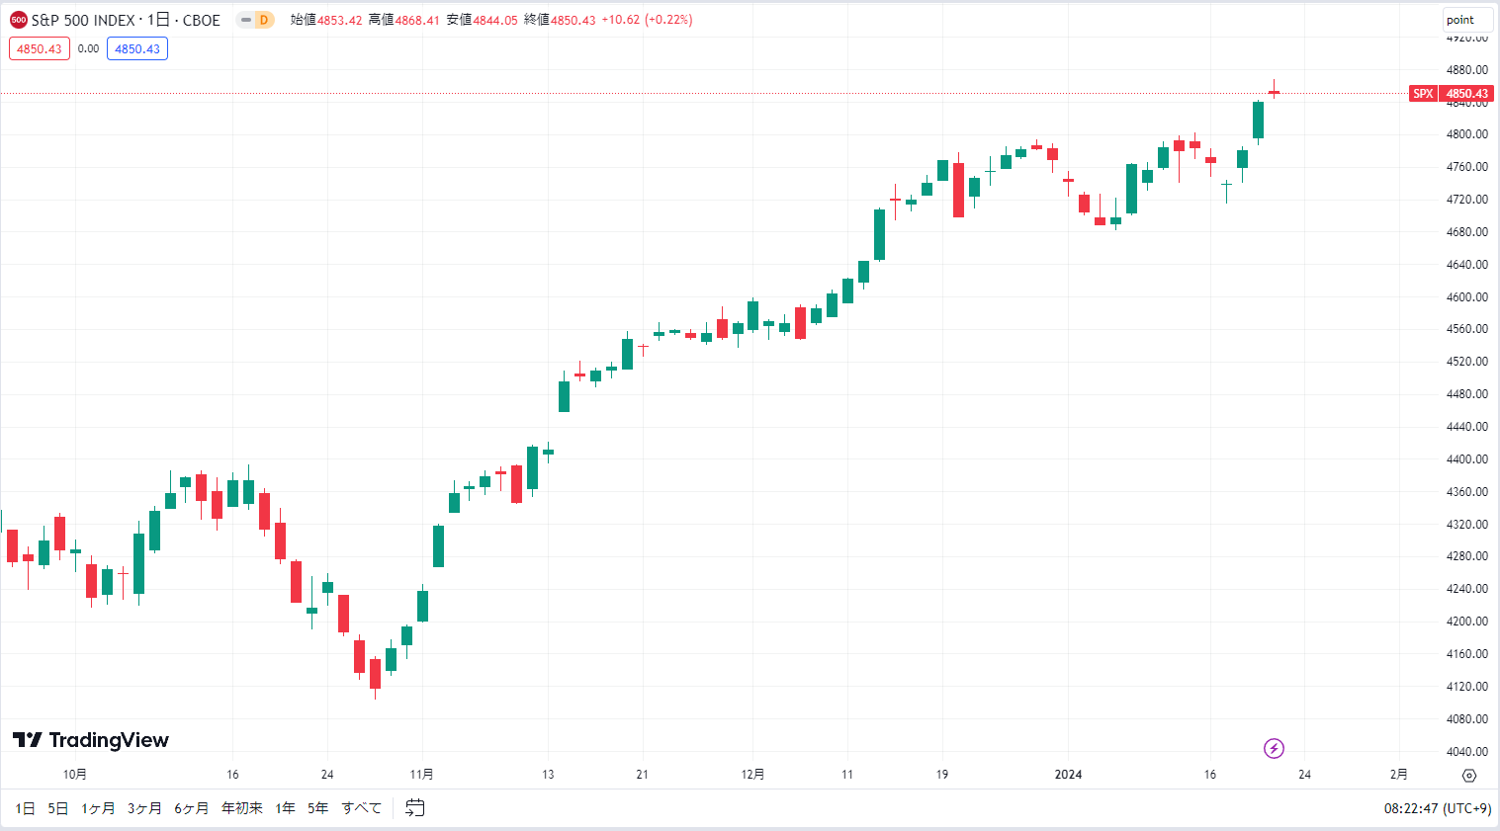
Task: Click the 終値 4850.43 close value
Action: (560, 20)
